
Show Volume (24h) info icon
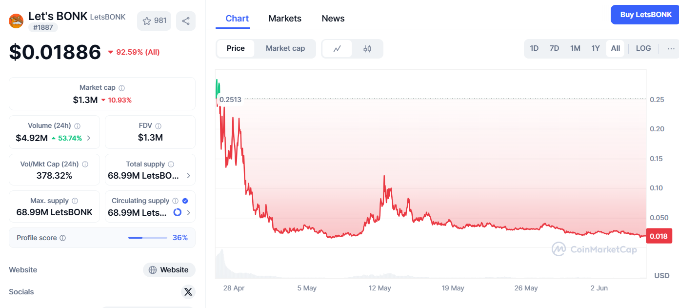click(78, 126)
